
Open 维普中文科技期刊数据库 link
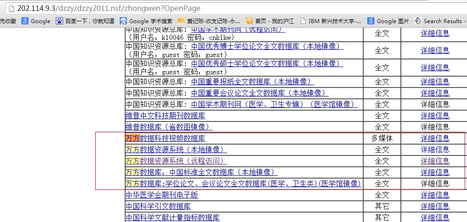165,116
